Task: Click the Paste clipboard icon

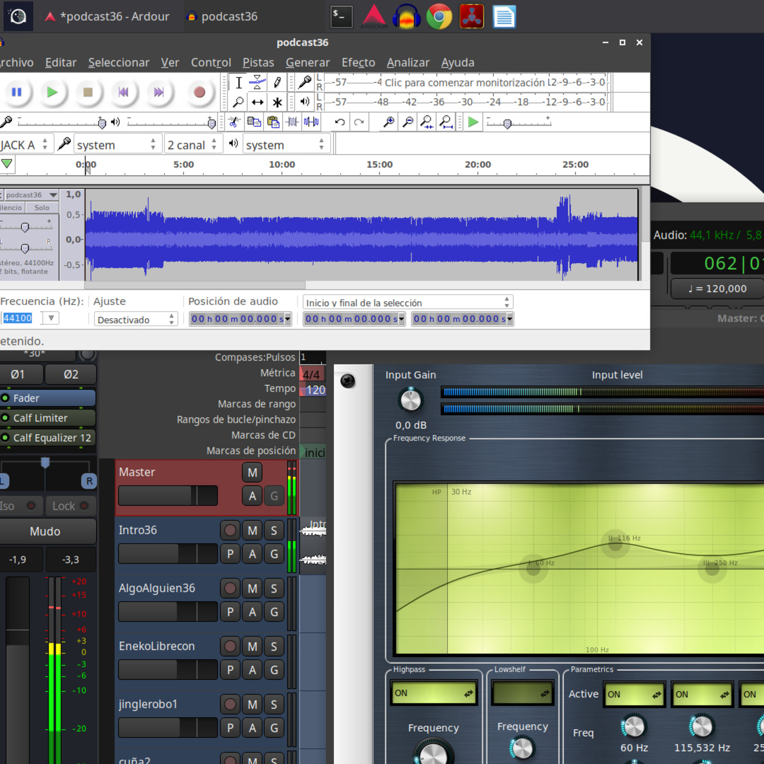Action: pos(273,122)
